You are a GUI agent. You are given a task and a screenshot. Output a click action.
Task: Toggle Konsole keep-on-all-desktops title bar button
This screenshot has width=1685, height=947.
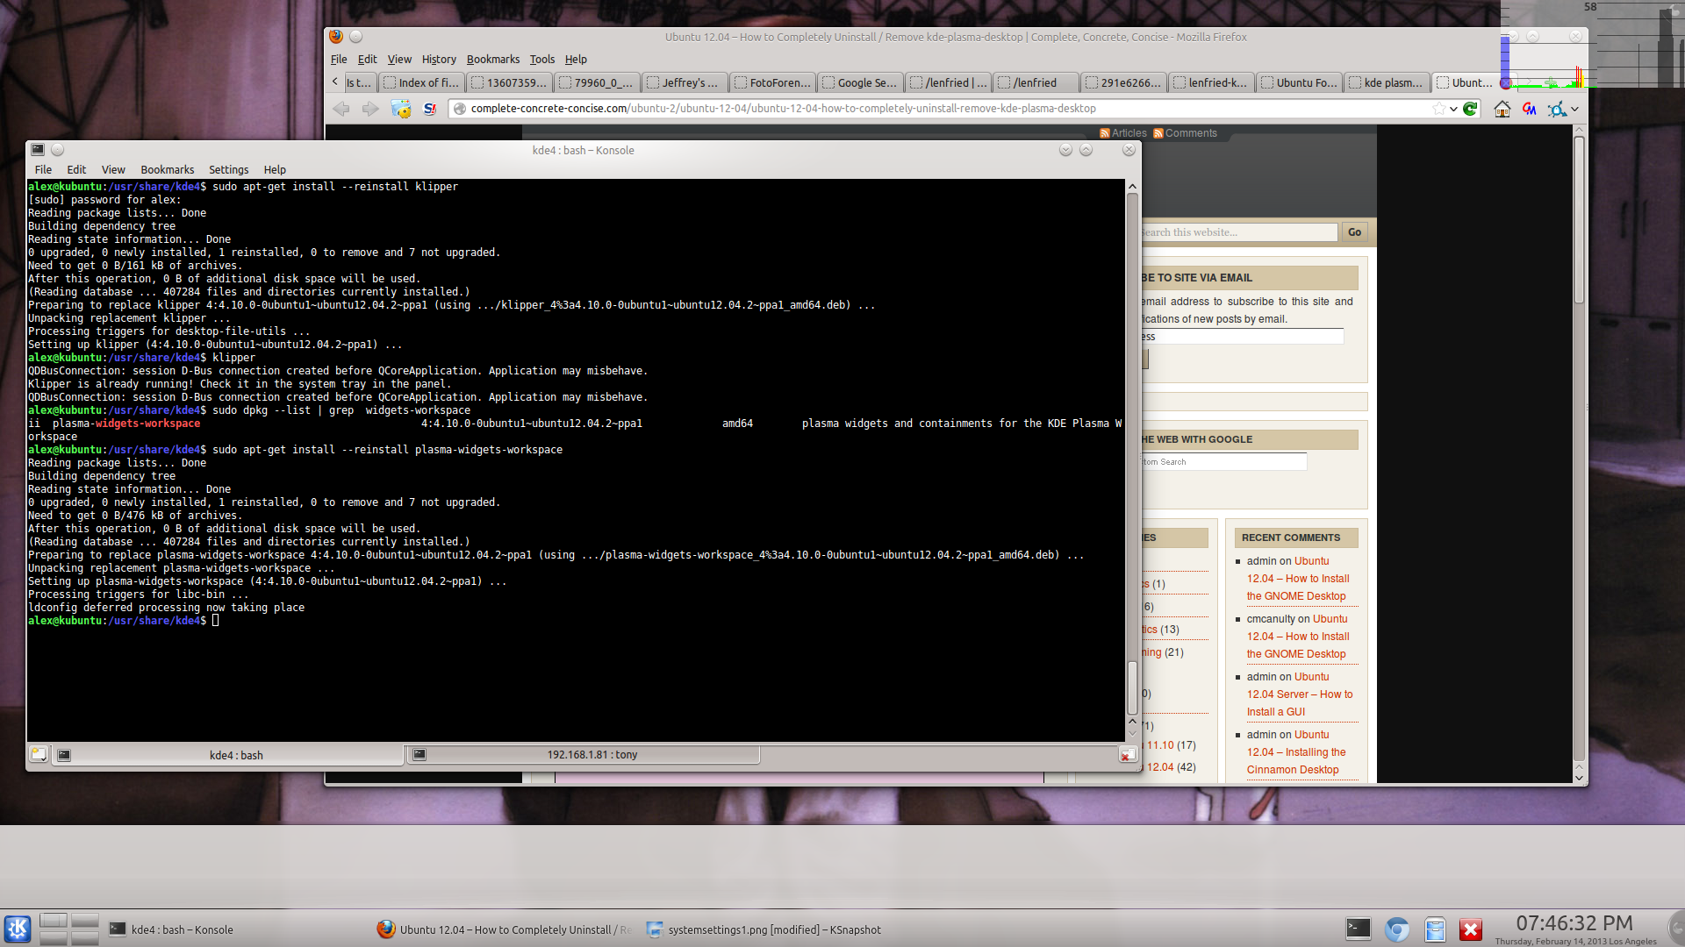click(x=58, y=150)
